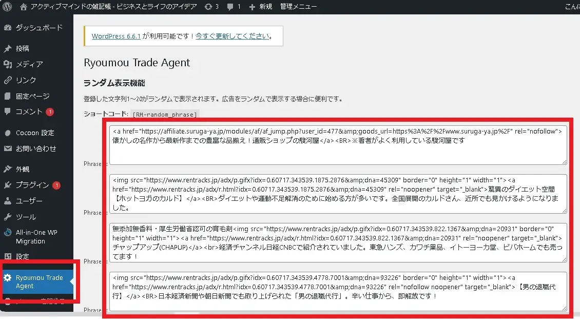Screen dimensions: 580x319
Task: Click the WordPress logo icon
Action: pos(7,6)
